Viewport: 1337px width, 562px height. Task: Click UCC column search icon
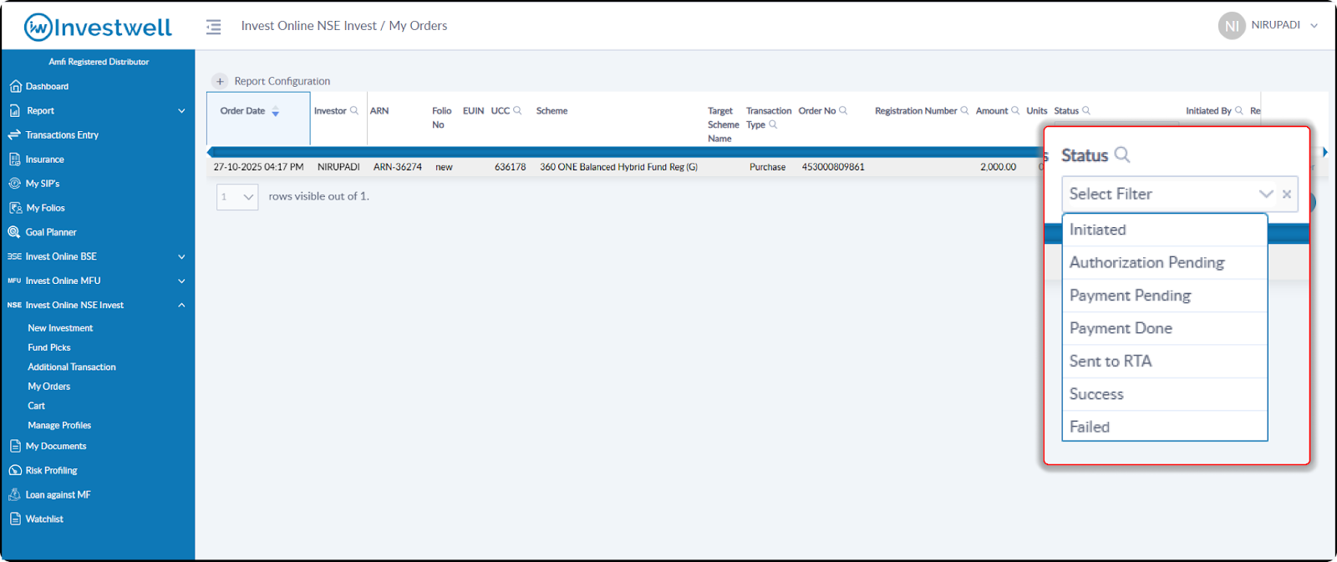point(517,110)
